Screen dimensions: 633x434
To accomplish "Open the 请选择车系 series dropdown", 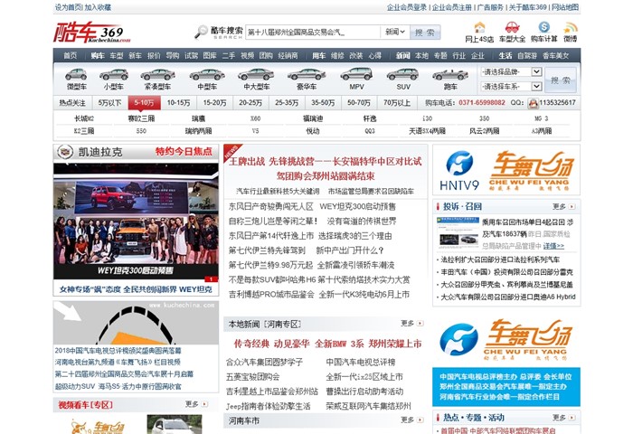I will click(x=511, y=87).
